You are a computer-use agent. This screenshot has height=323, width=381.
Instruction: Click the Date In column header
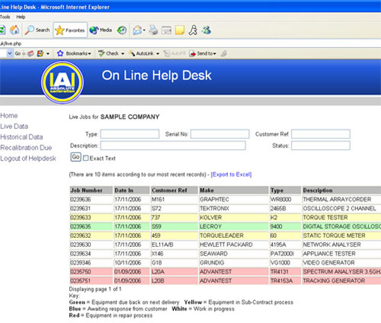coord(132,191)
